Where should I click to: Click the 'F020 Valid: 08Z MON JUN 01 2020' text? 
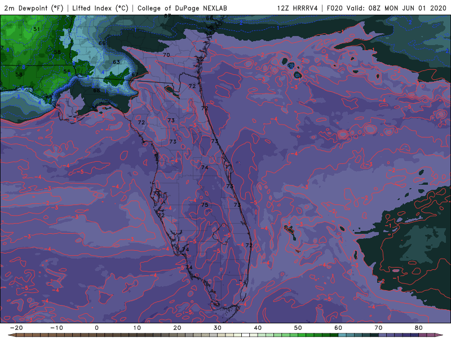click(386, 8)
